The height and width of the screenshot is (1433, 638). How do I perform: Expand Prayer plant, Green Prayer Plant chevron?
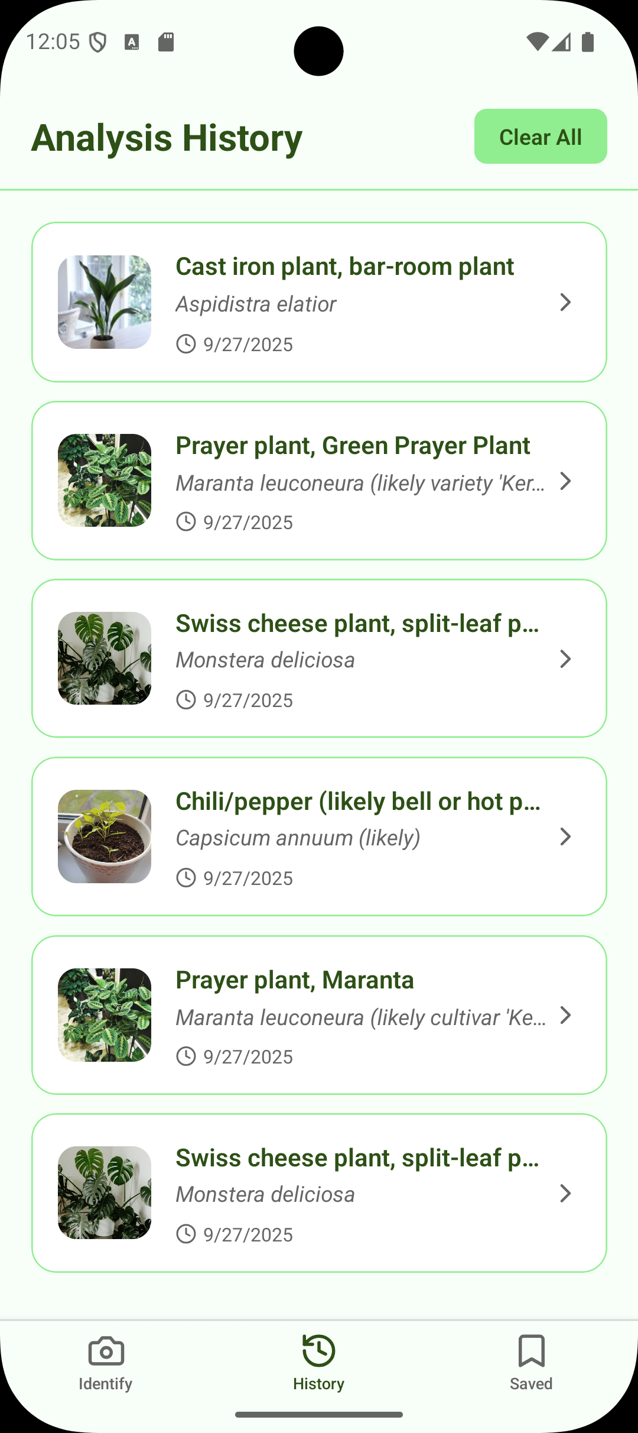click(x=565, y=481)
